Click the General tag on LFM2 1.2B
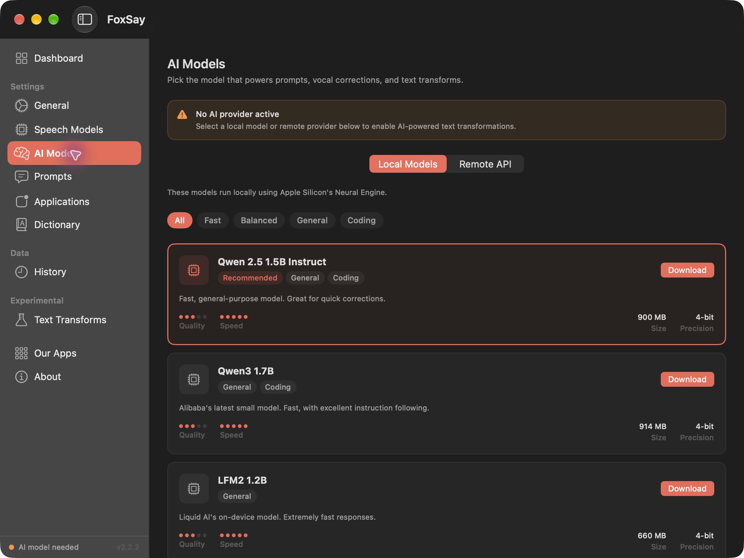The image size is (744, 558). 237,496
